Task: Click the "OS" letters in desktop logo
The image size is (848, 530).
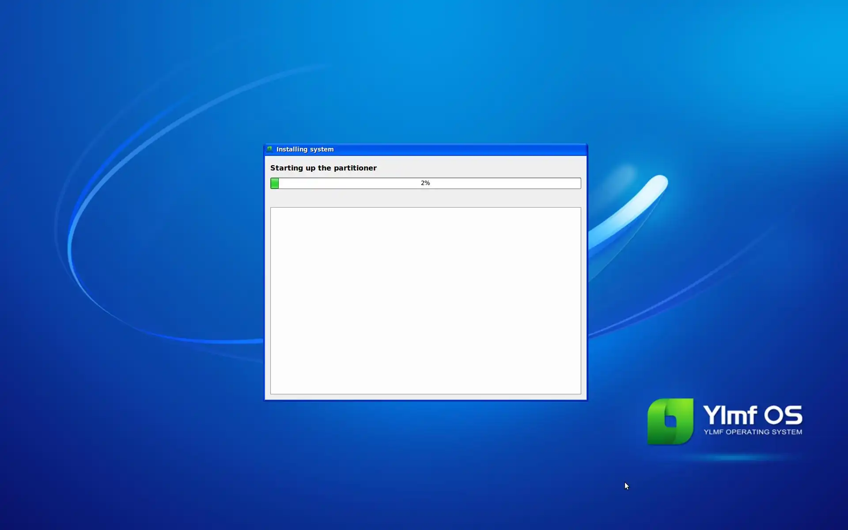Action: click(783, 415)
